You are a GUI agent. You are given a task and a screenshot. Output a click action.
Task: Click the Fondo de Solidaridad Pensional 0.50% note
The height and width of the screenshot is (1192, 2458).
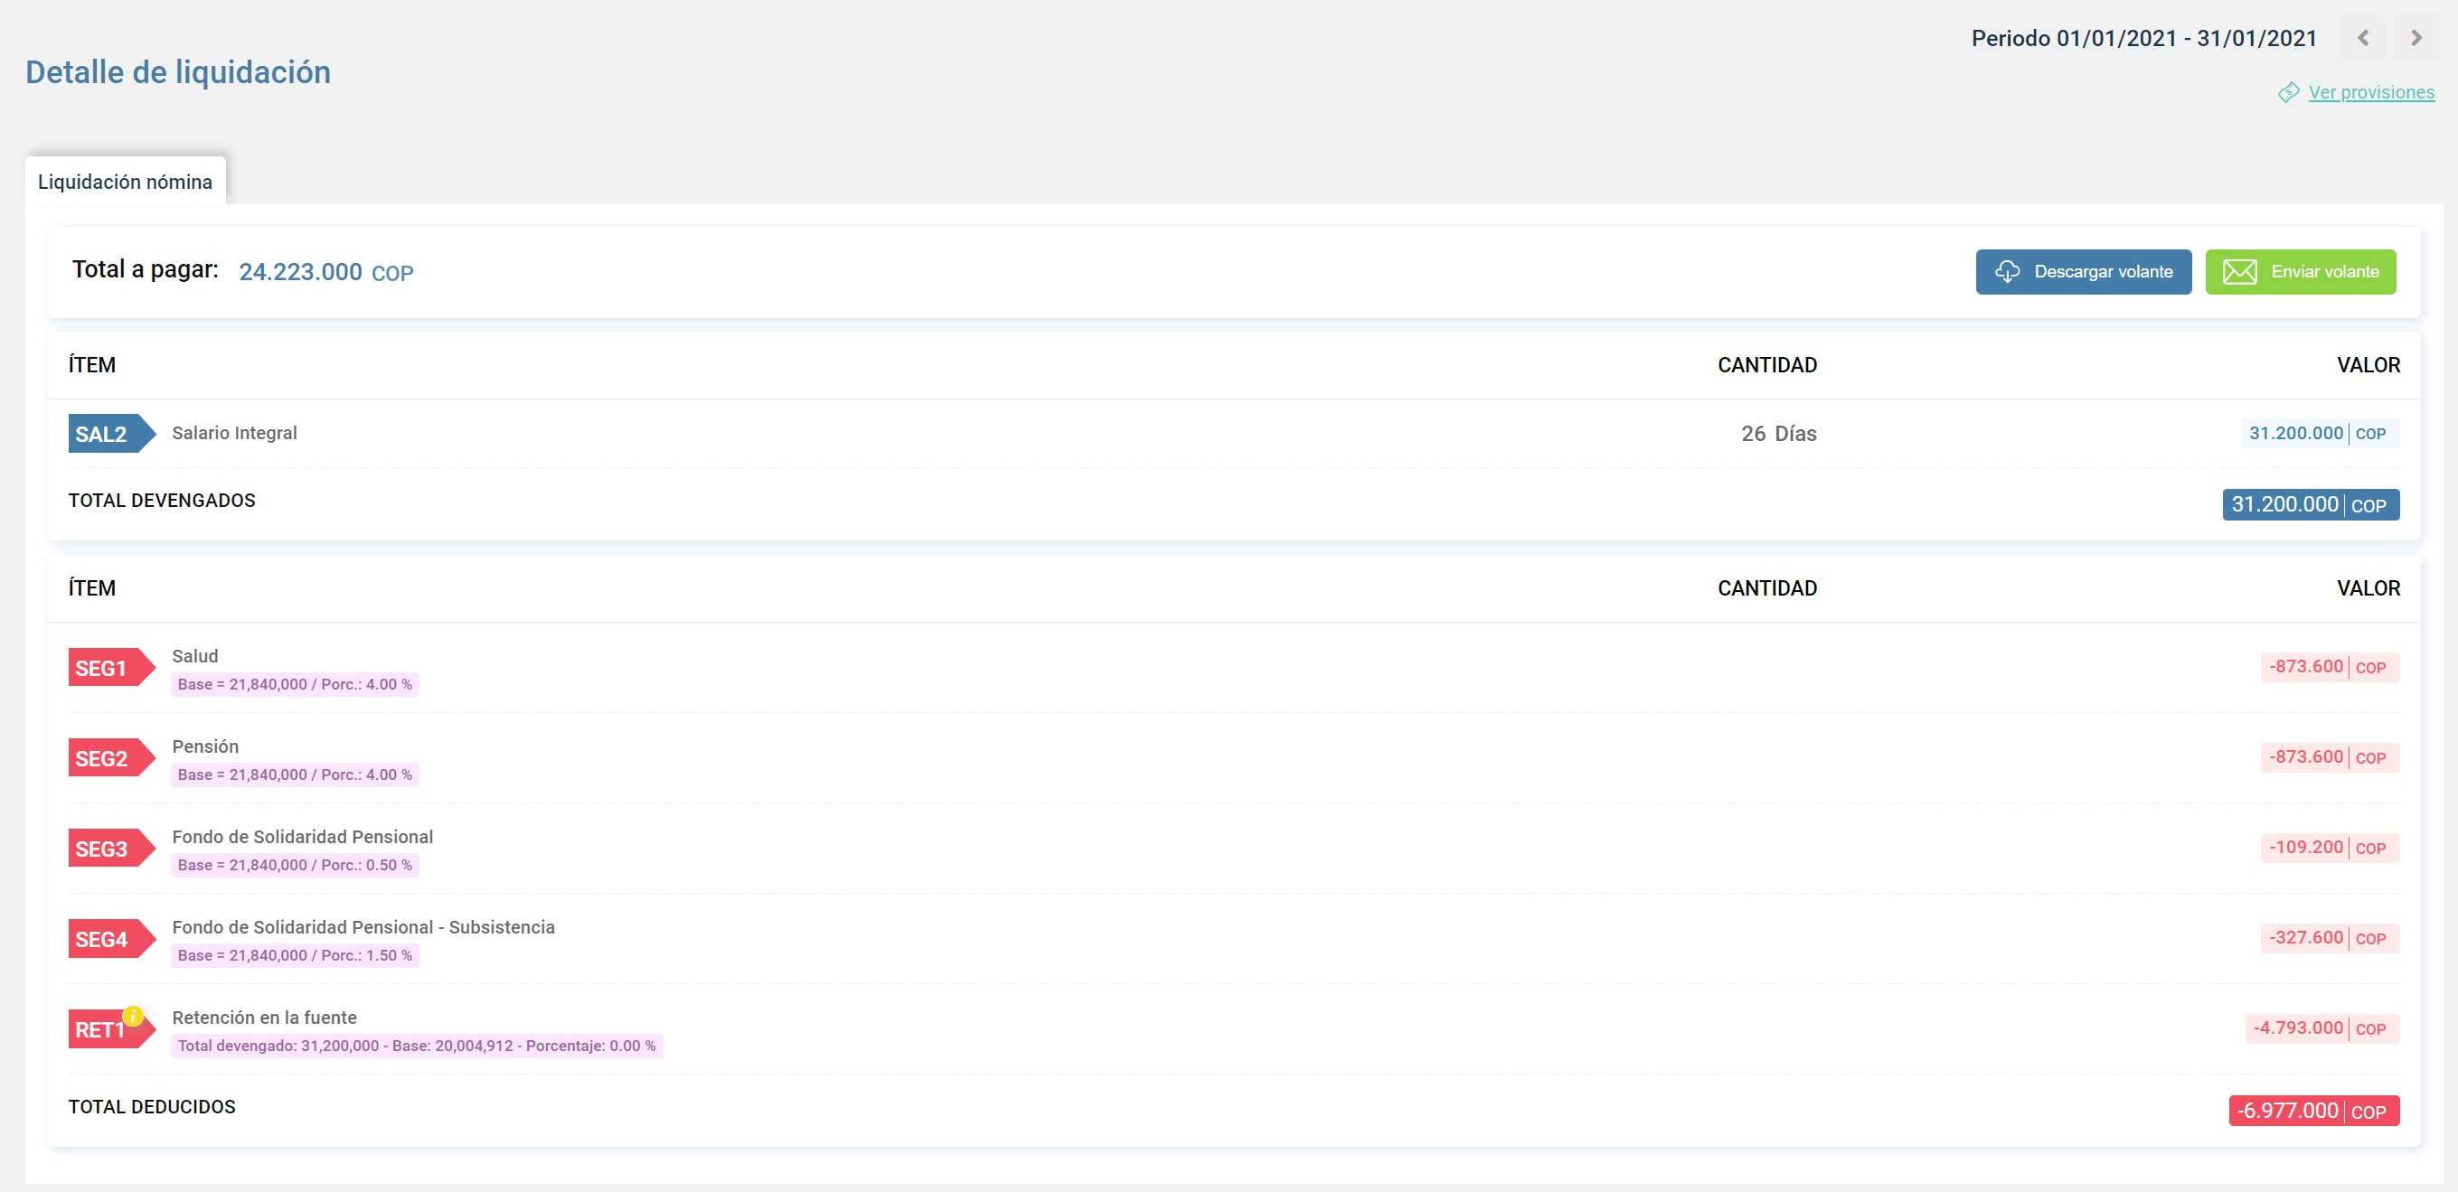pyautogui.click(x=295, y=866)
